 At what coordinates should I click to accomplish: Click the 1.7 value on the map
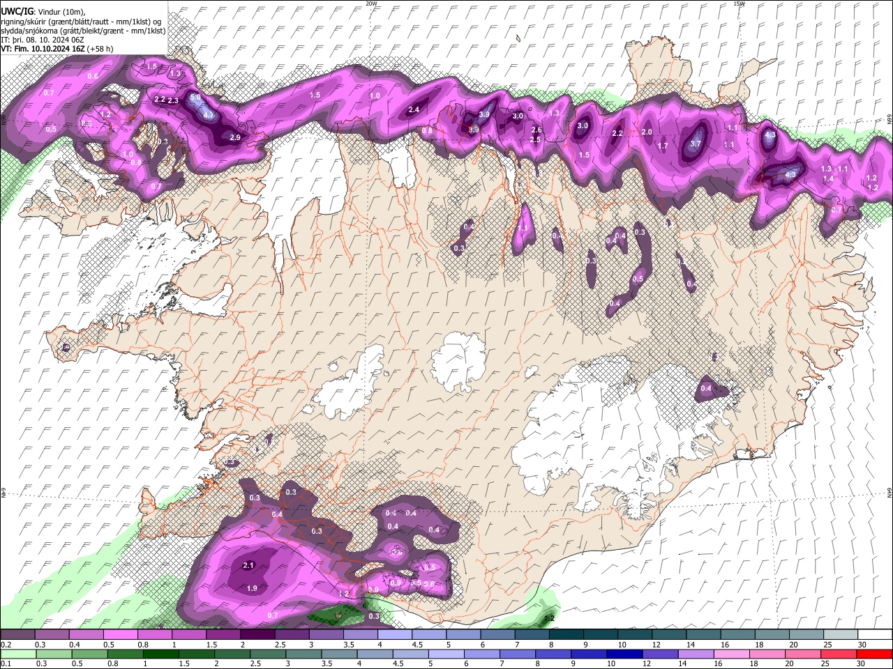click(x=663, y=146)
